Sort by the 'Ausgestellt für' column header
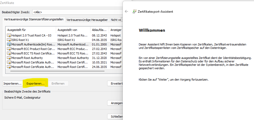Viewport: 254px width, 120px height. tap(31, 30)
